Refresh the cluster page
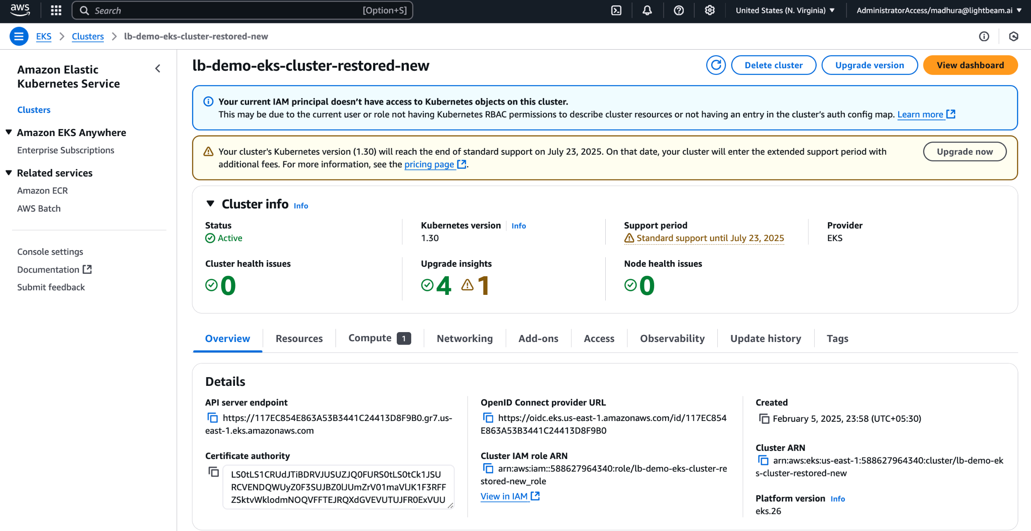This screenshot has width=1031, height=531. [x=716, y=65]
